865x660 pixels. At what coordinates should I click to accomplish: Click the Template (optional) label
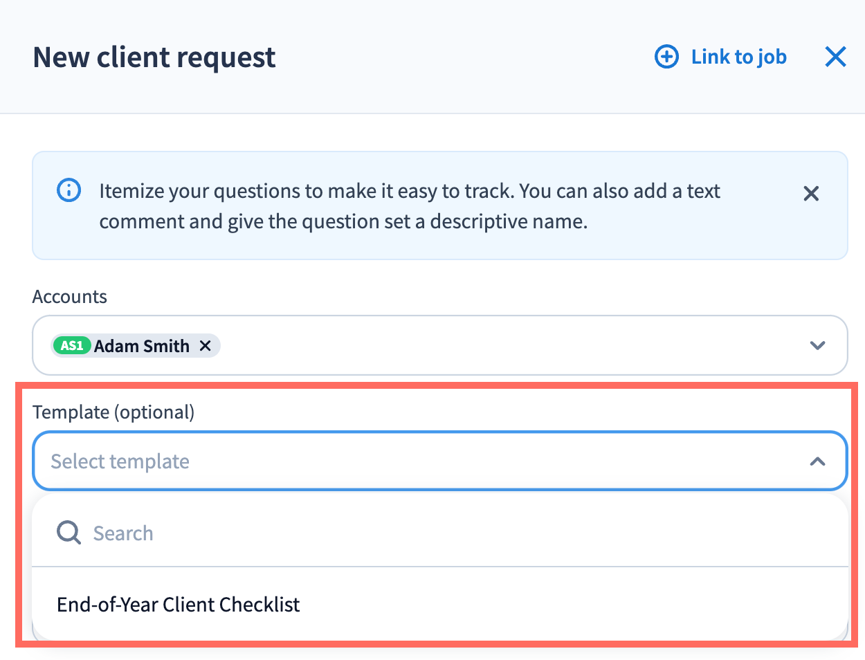pos(113,412)
